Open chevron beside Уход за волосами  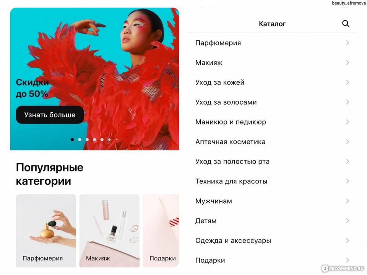click(348, 102)
